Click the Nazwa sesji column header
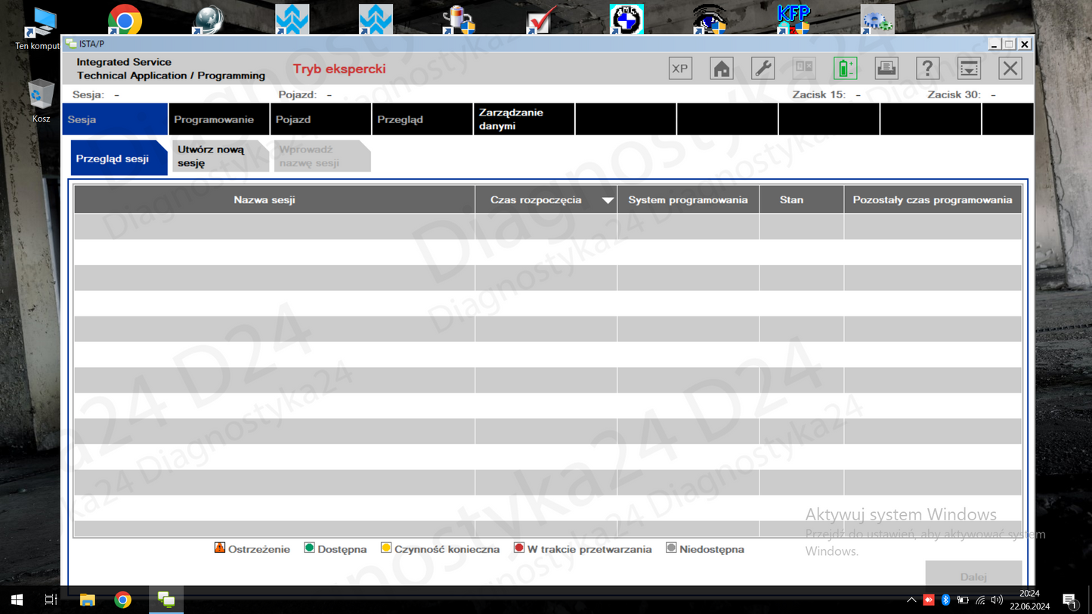The image size is (1092, 614). tap(264, 200)
